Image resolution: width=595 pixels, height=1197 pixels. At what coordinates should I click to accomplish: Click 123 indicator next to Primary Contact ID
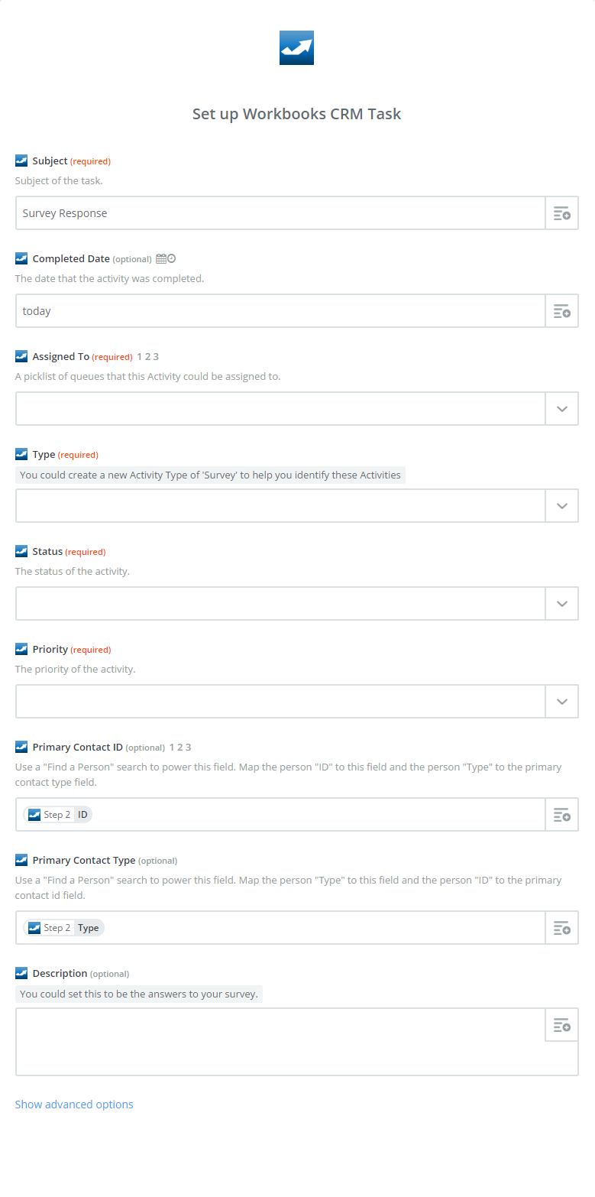[180, 748]
